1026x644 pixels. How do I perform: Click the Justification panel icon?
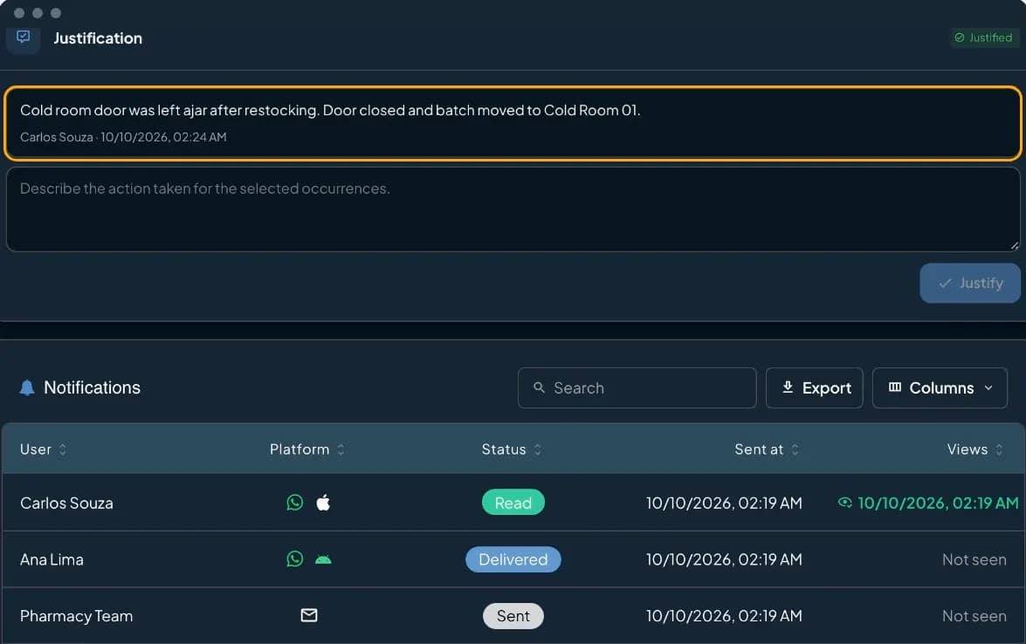coord(24,38)
